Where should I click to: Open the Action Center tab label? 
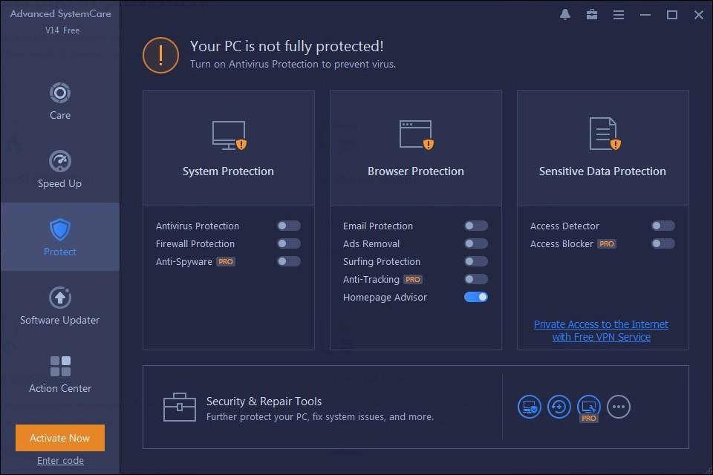(60, 388)
